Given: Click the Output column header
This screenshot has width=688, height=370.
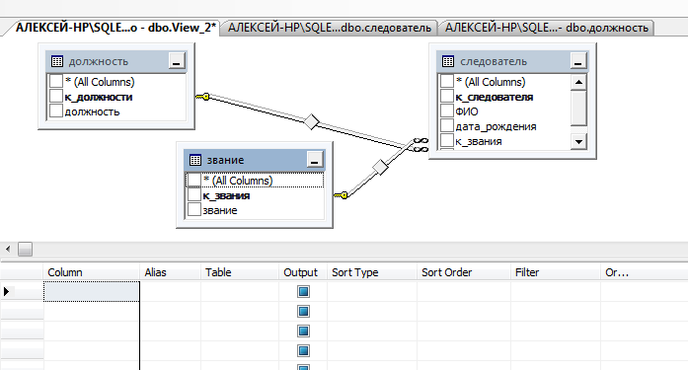Looking at the screenshot, I should pos(303,272).
